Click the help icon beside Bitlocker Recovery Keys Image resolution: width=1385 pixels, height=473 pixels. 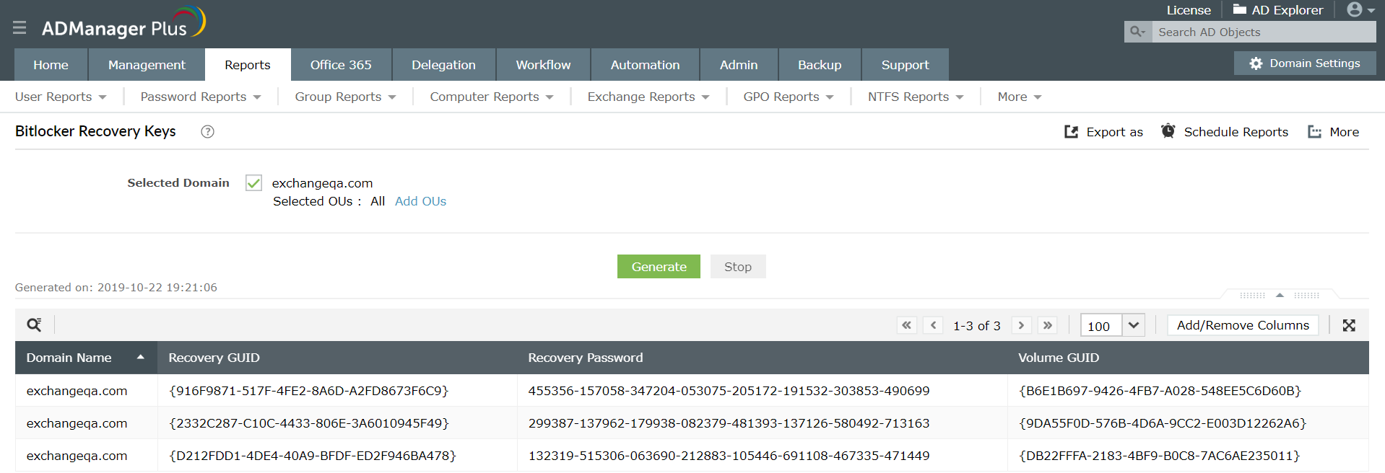(207, 131)
